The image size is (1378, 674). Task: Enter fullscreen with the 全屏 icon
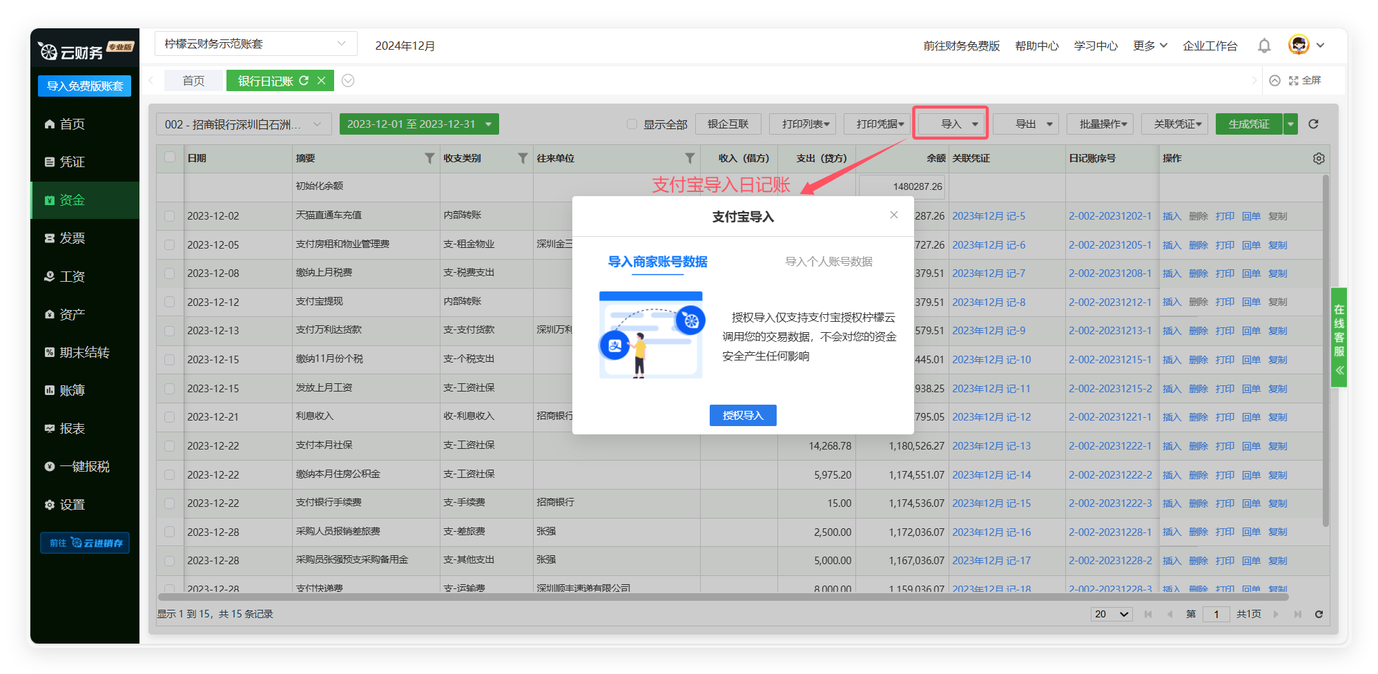1294,81
